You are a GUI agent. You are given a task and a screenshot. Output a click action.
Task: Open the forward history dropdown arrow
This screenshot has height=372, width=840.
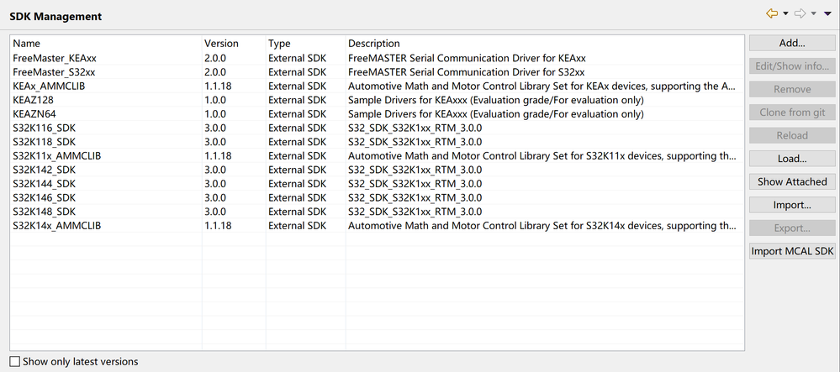click(x=814, y=14)
